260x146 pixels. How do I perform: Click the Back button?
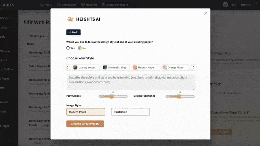point(73,32)
